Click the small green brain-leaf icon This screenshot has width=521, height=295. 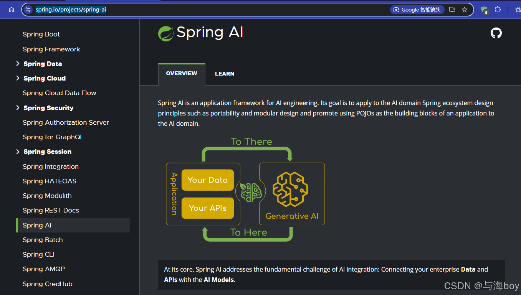[x=251, y=192]
